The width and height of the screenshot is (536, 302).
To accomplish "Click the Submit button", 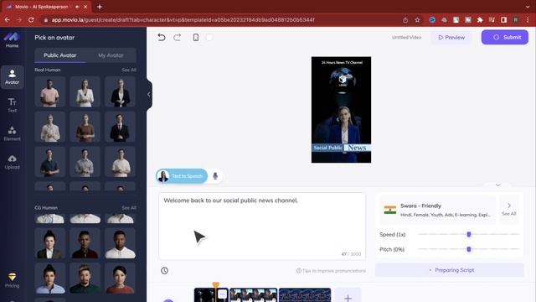I will 504,37.
